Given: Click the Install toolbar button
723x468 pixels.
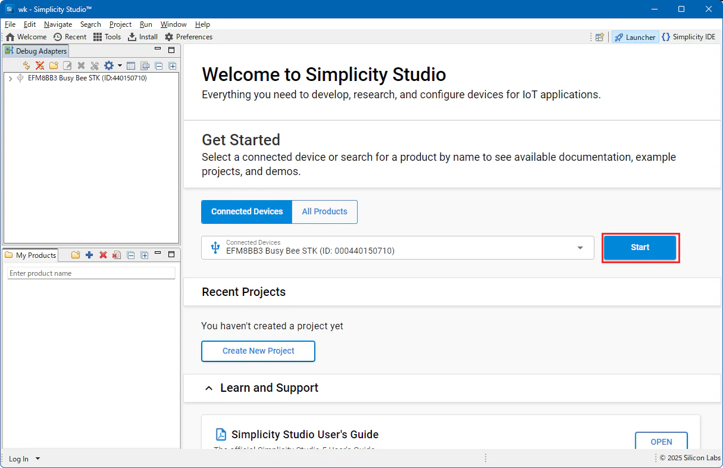Looking at the screenshot, I should (x=143, y=37).
